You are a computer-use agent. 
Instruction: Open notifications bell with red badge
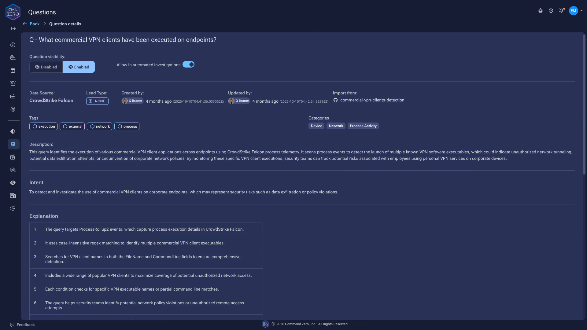(x=561, y=10)
